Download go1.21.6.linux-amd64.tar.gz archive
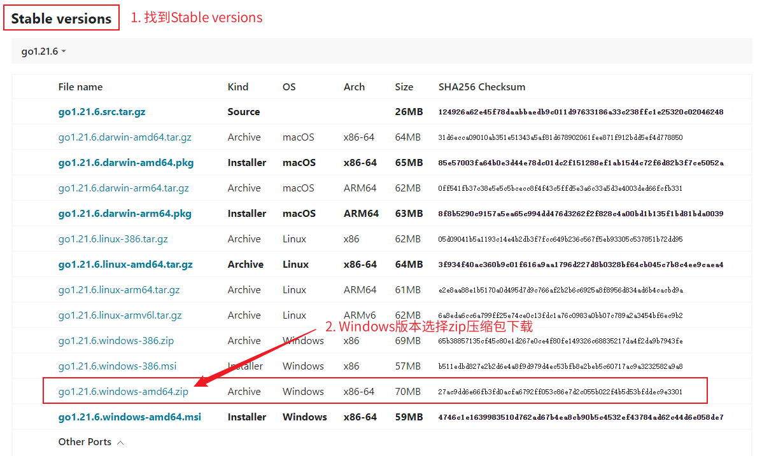Screen dimensions: 762x456 tap(125, 265)
